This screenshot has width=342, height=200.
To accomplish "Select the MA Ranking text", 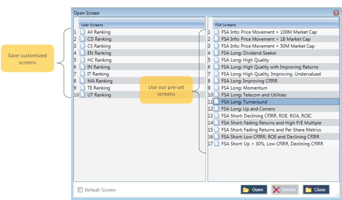I will click(x=100, y=81).
